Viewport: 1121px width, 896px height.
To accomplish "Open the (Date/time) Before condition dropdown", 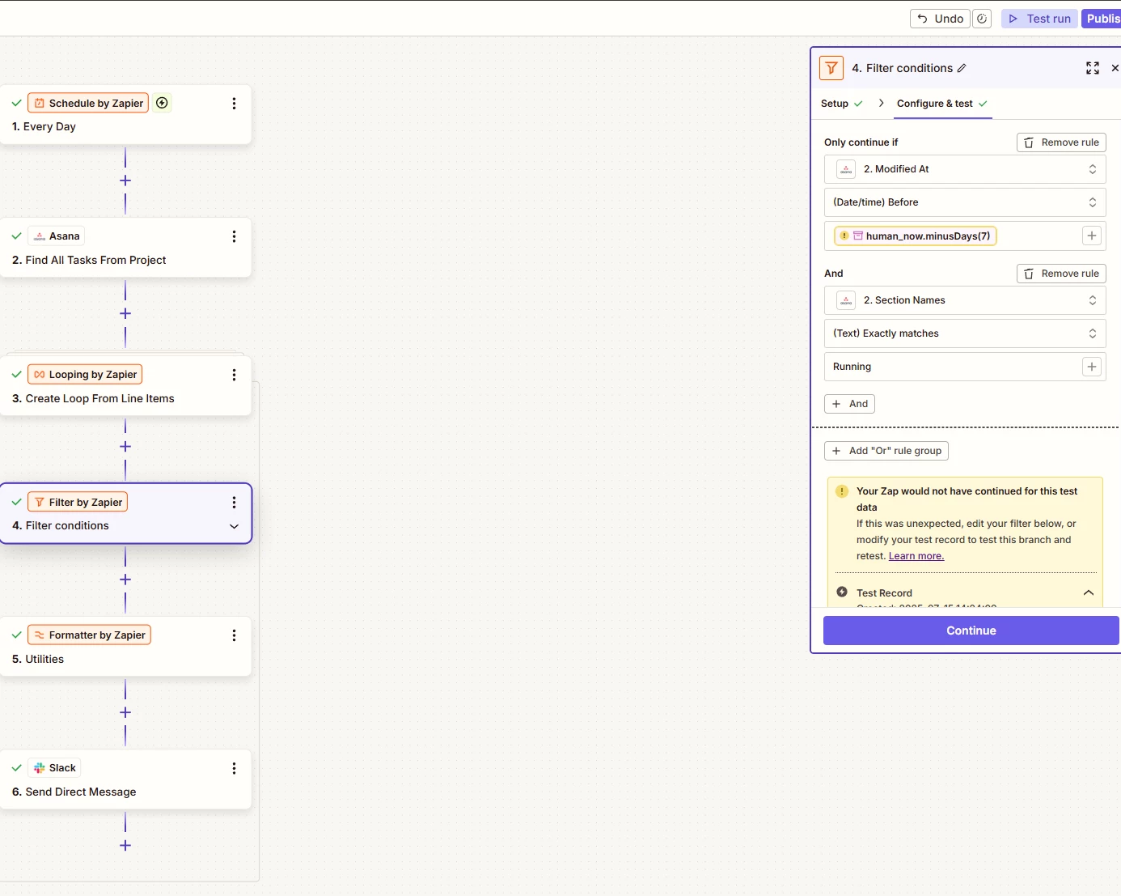I will pos(965,202).
